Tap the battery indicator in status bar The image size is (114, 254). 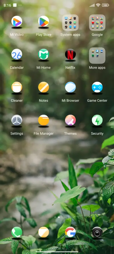pyautogui.click(x=105, y=5)
